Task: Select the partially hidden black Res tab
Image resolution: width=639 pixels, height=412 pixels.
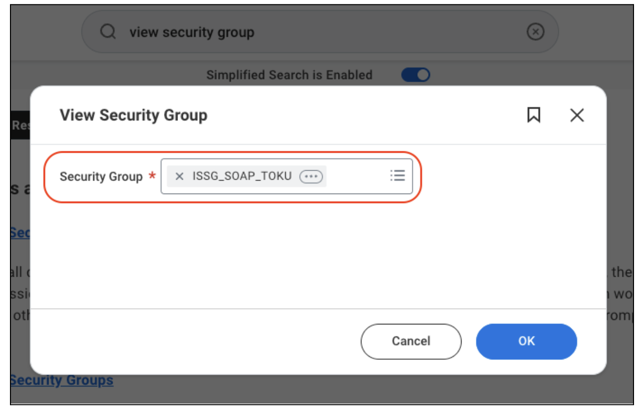Action: tap(20, 125)
